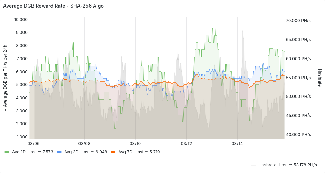This screenshot has width=325, height=173.
Task: Click the vertical Hashrate axis title on right
Action: point(320,77)
